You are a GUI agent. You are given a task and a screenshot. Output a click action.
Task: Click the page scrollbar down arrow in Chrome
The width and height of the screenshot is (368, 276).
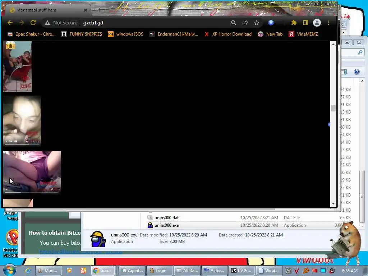pos(333,204)
